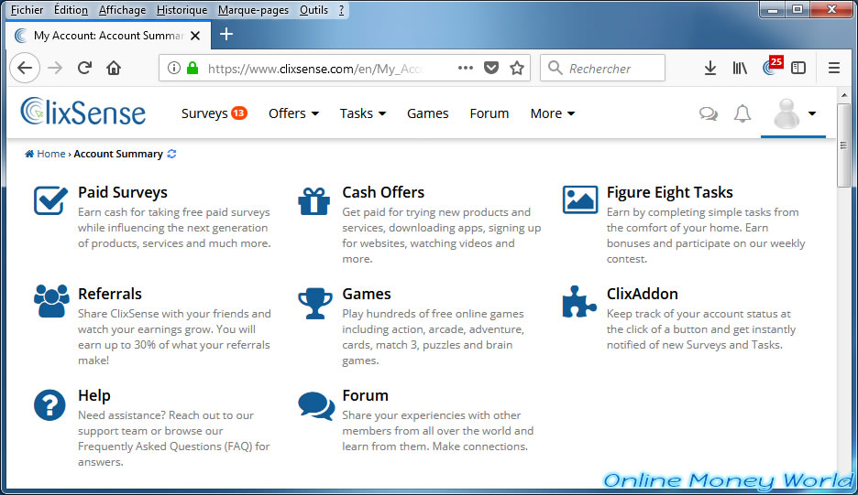Click the ClixSense logo
The height and width of the screenshot is (495, 858).
pyautogui.click(x=83, y=112)
